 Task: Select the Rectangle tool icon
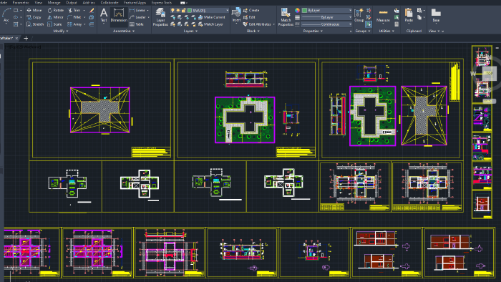[x=16, y=10]
